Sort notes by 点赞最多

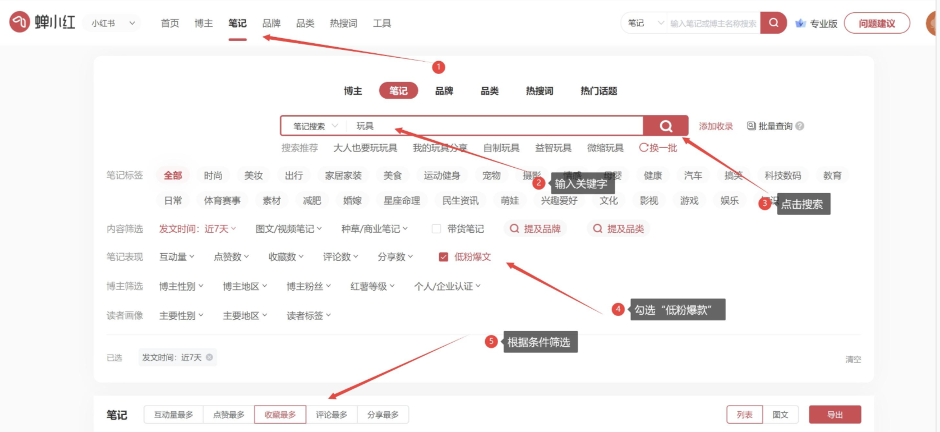click(x=229, y=415)
